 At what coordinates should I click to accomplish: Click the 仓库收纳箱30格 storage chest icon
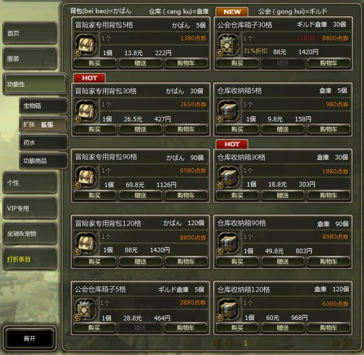[228, 177]
